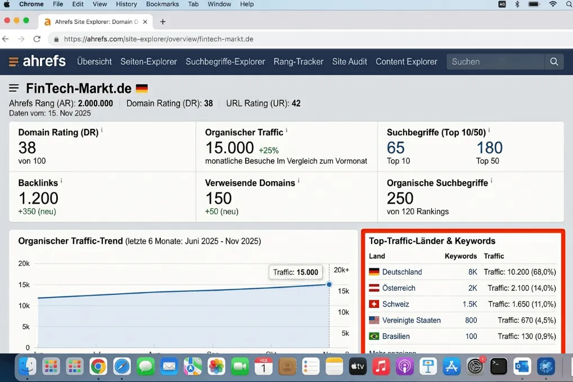Click the Organischer Traffic value 15.000
This screenshot has width=573, height=382.
click(229, 148)
